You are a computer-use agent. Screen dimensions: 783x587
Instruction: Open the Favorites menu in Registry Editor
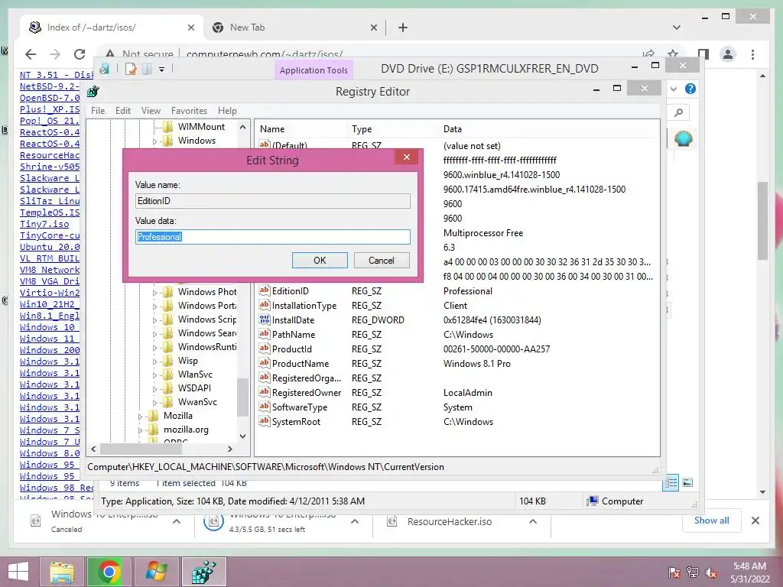click(x=189, y=111)
